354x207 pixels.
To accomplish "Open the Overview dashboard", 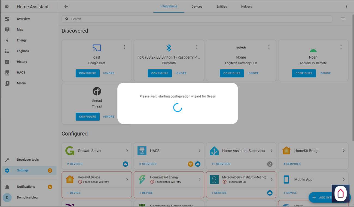I will [29, 19].
